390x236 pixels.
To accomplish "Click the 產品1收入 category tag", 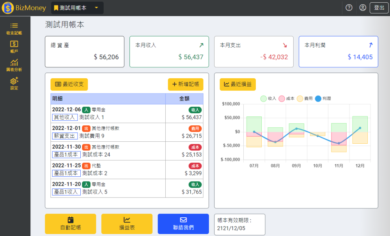I will [x=66, y=192].
